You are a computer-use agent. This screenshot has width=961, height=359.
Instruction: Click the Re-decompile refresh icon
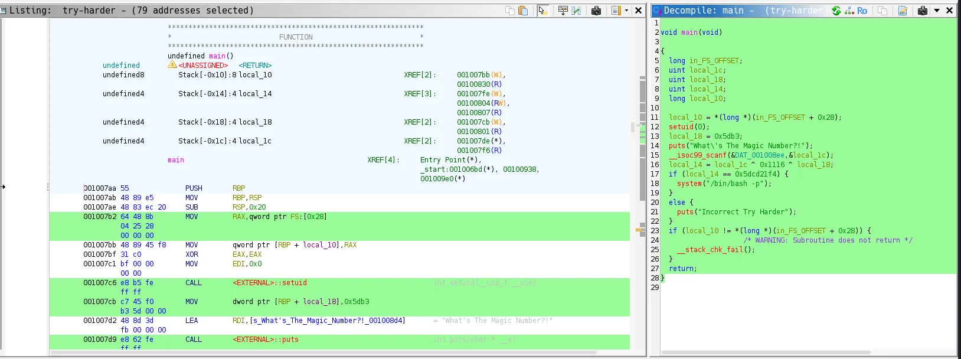tap(836, 11)
